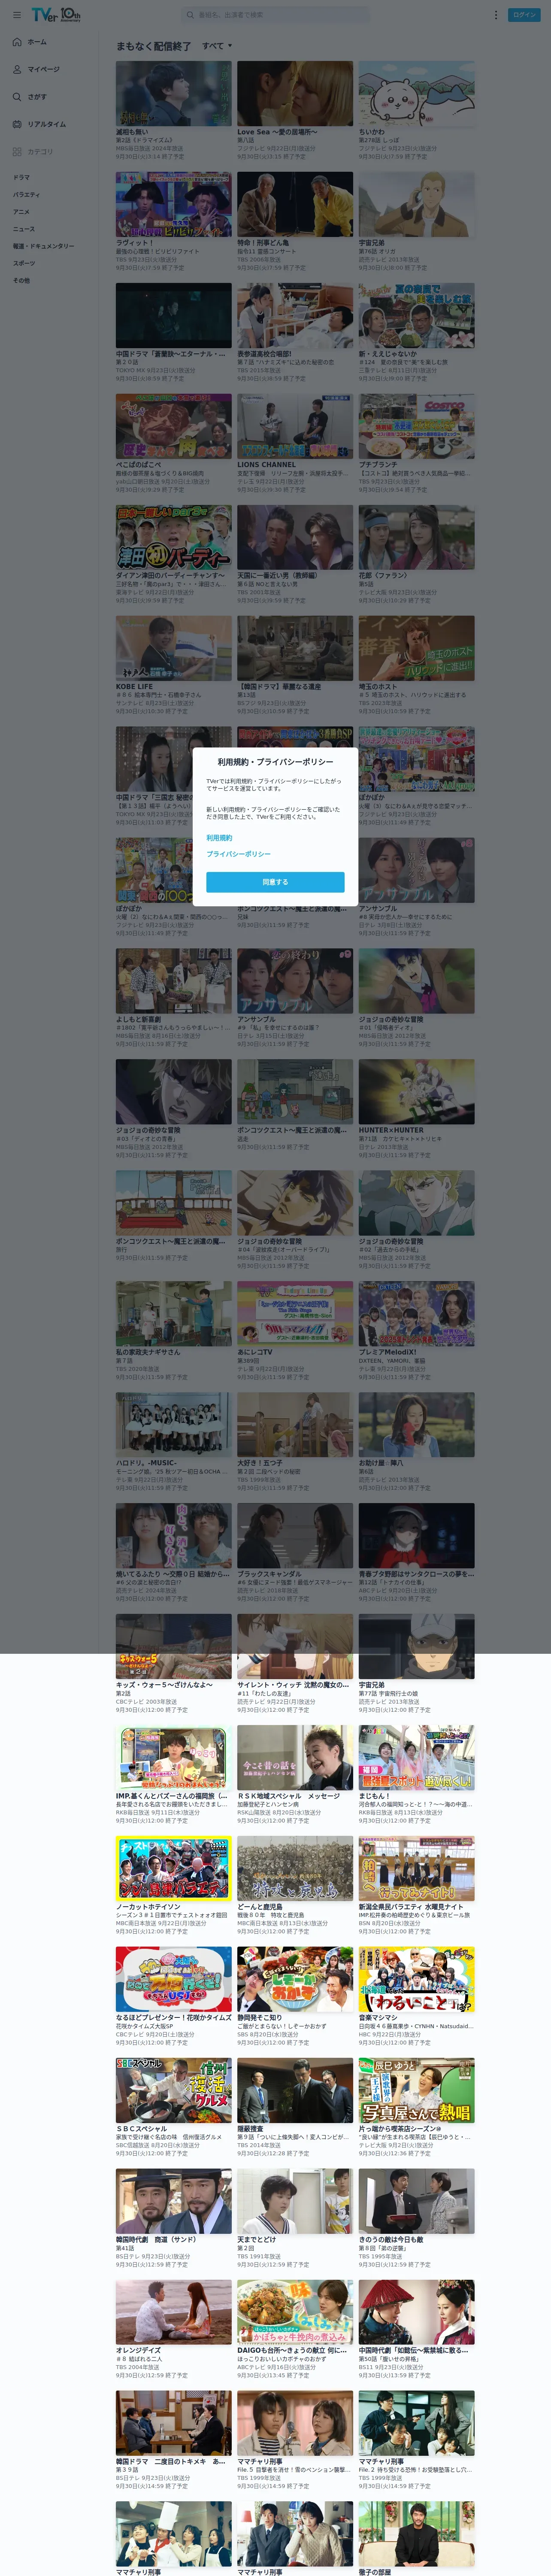Screen dimensions: 551x2576
Task: Open 特命！刑事どん亀 thumbnail
Action: 295,205
